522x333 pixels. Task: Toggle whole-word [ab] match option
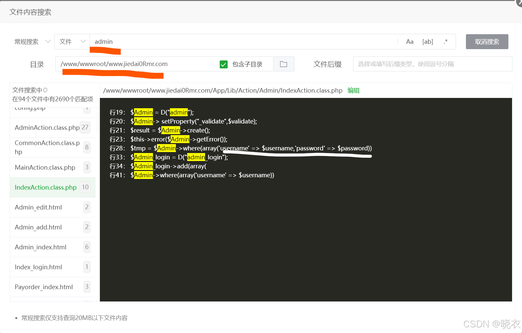coord(427,42)
